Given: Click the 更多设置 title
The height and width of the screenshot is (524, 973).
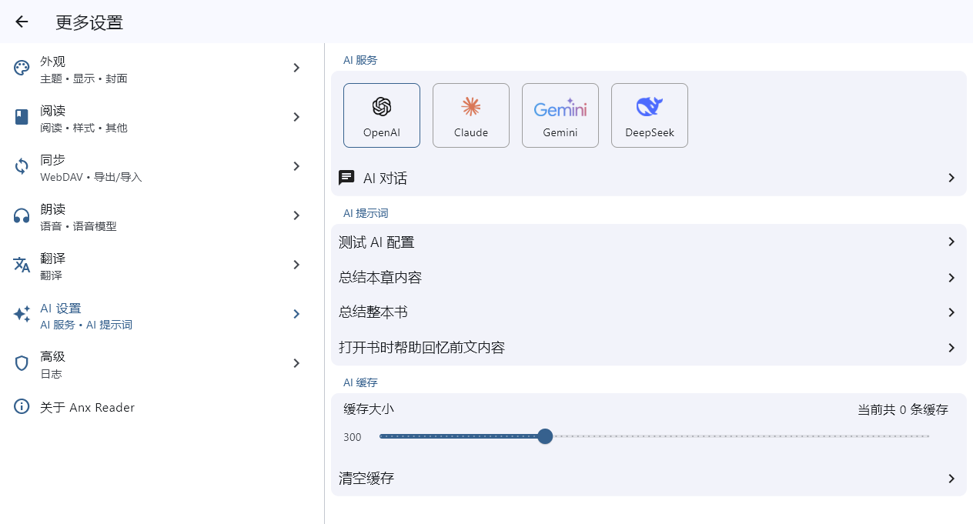Looking at the screenshot, I should (89, 22).
